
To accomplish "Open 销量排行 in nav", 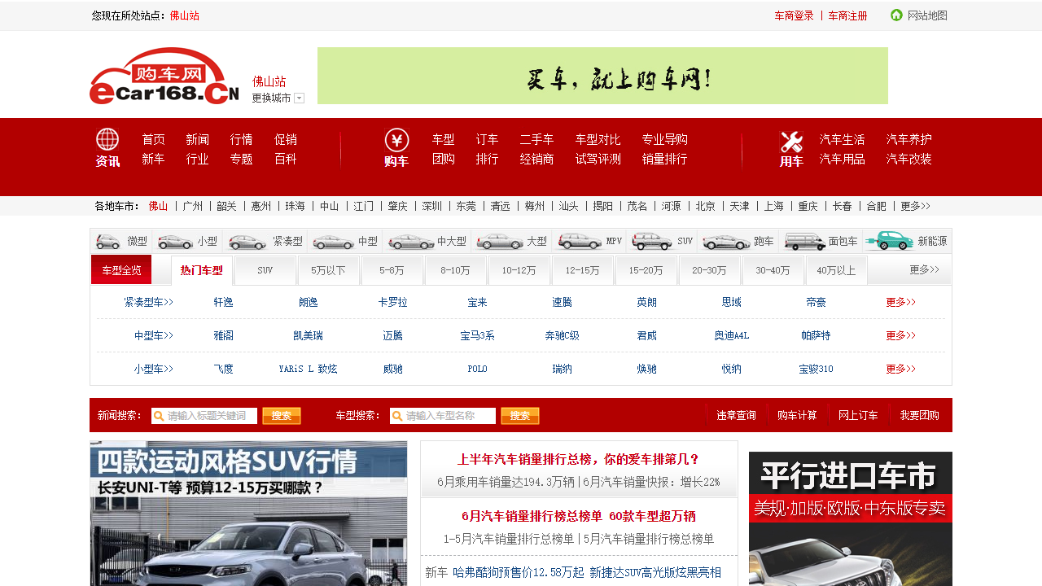I will click(664, 159).
